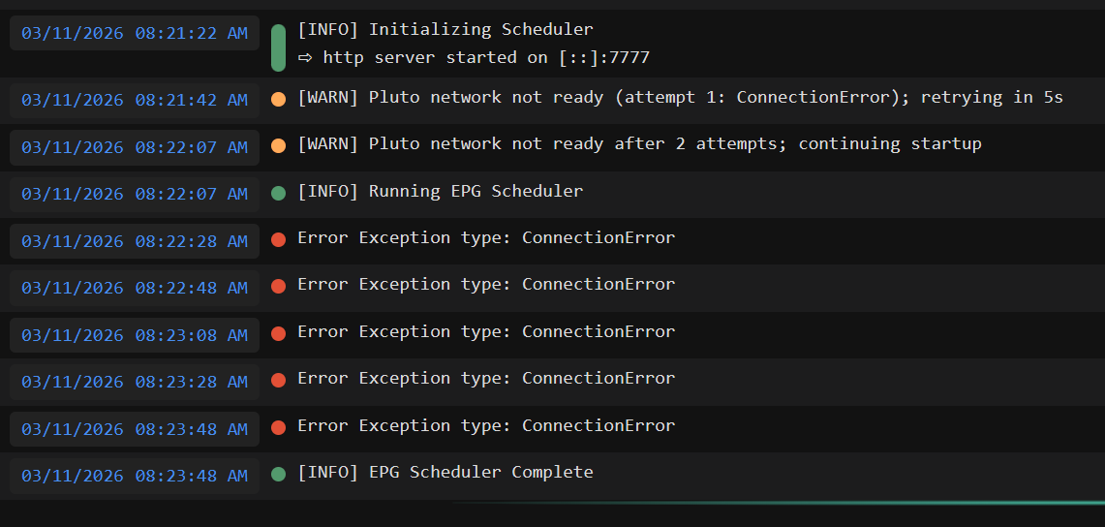This screenshot has width=1105, height=527.
Task: Click the red error dot at 08:23:08 AM
Action: [x=279, y=333]
